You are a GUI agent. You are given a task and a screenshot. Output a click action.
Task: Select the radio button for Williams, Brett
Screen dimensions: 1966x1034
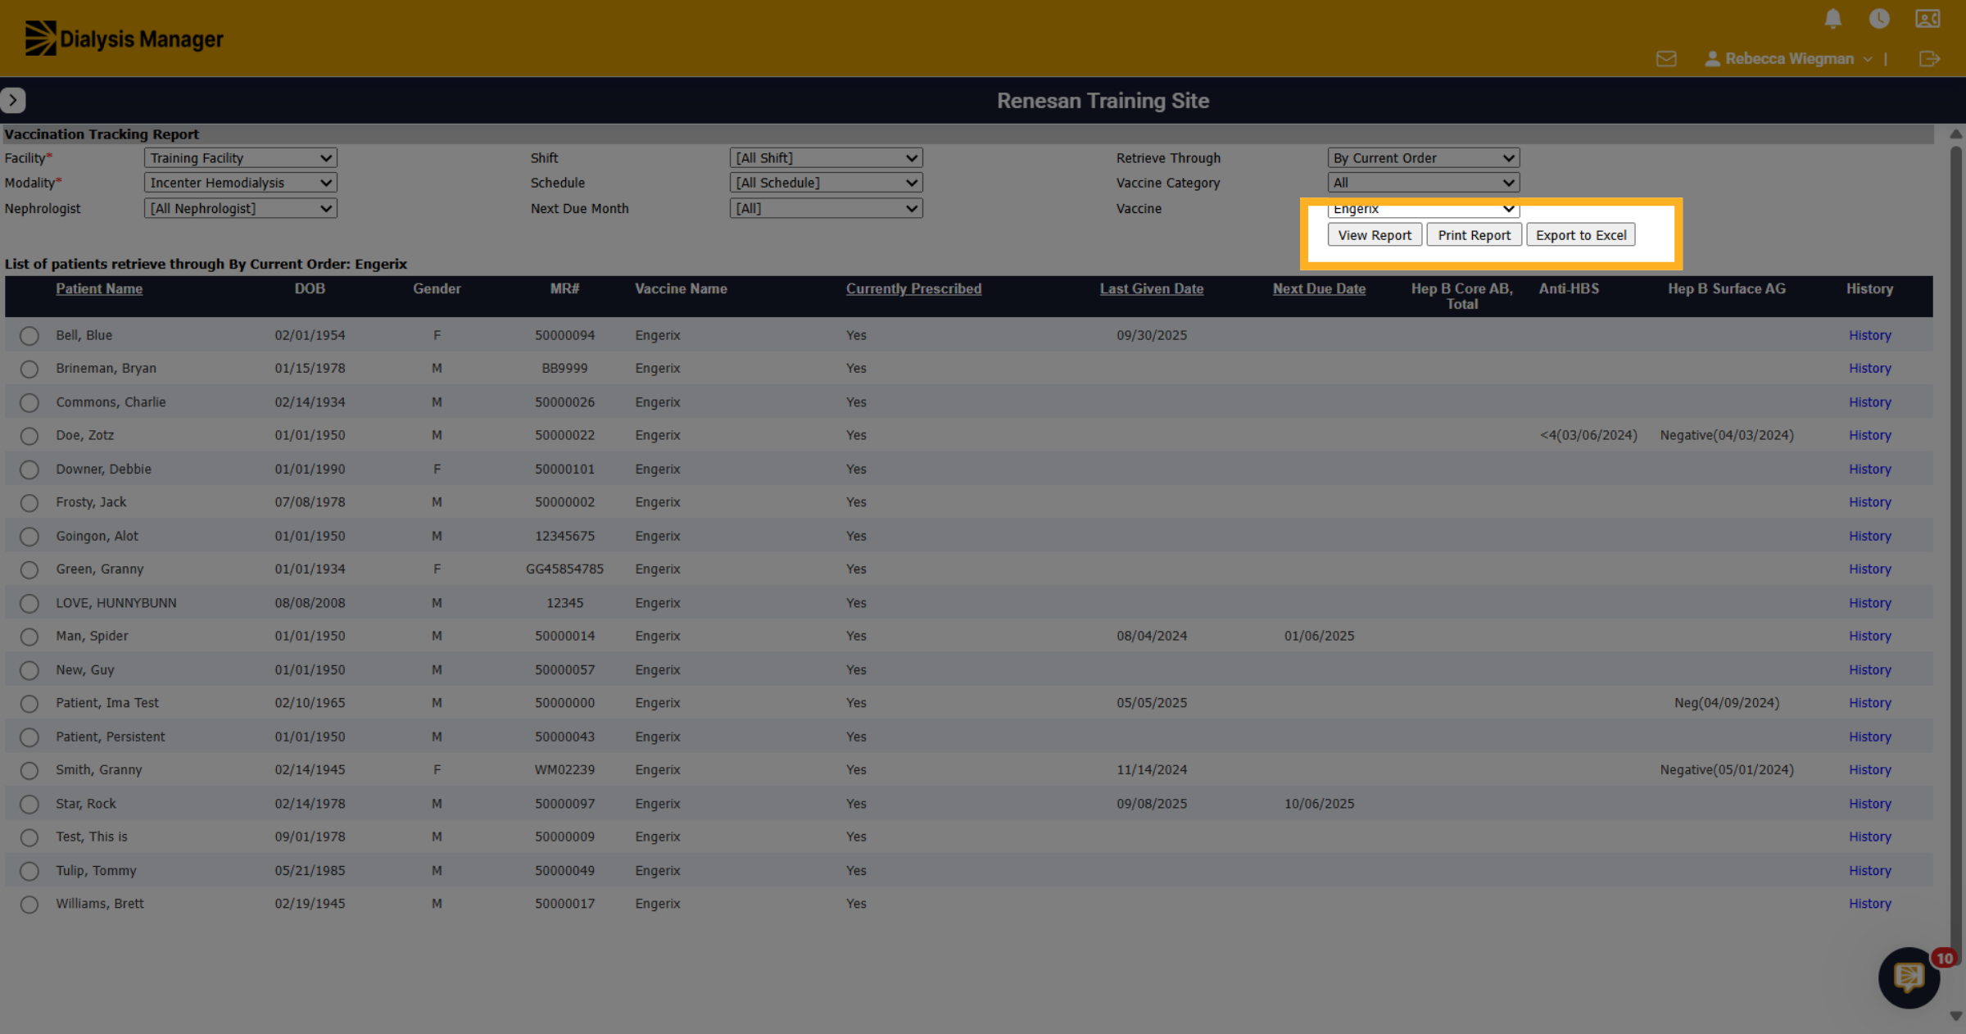click(29, 905)
